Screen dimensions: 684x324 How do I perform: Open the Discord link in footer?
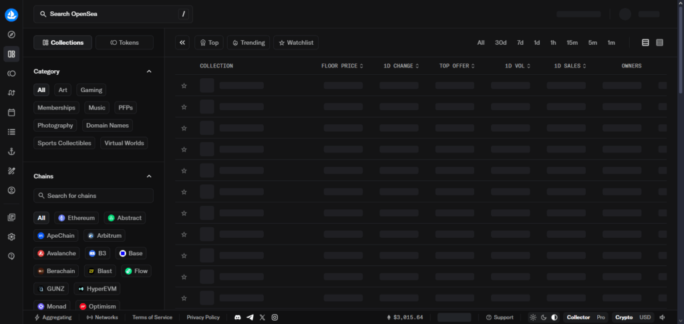point(238,317)
